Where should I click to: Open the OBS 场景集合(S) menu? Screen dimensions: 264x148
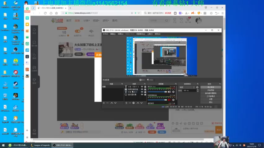coord(141,34)
